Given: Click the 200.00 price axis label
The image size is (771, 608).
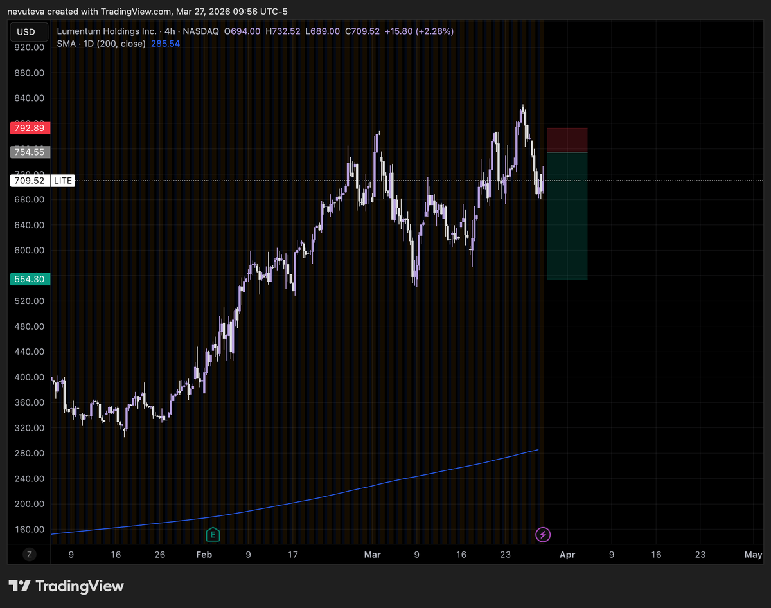Looking at the screenshot, I should tap(30, 505).
